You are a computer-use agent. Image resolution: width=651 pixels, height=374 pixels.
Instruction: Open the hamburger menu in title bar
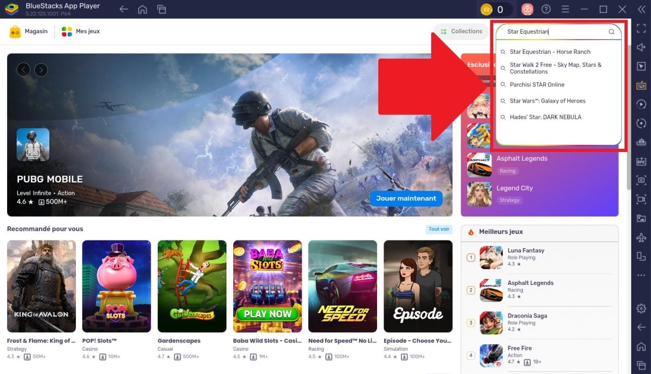[565, 9]
